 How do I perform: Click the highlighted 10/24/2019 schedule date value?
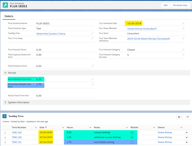pos(134,23)
